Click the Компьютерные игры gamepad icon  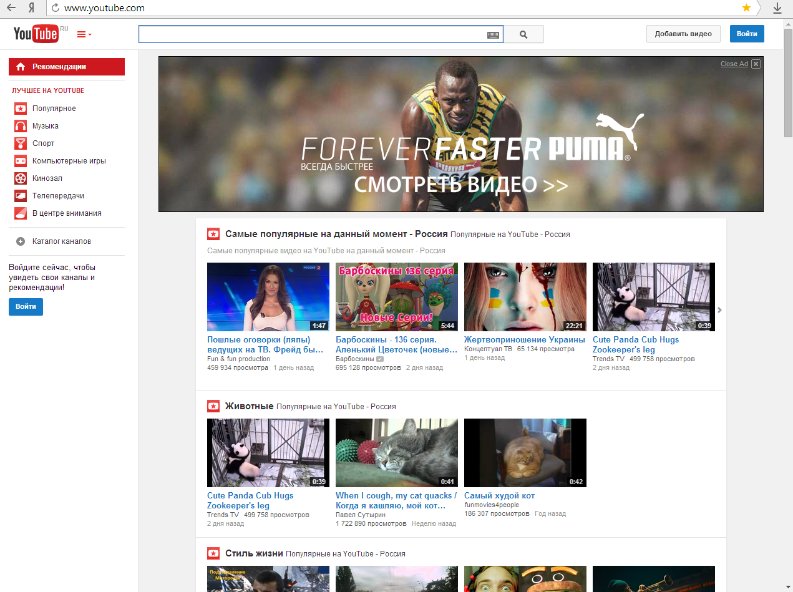click(x=21, y=161)
